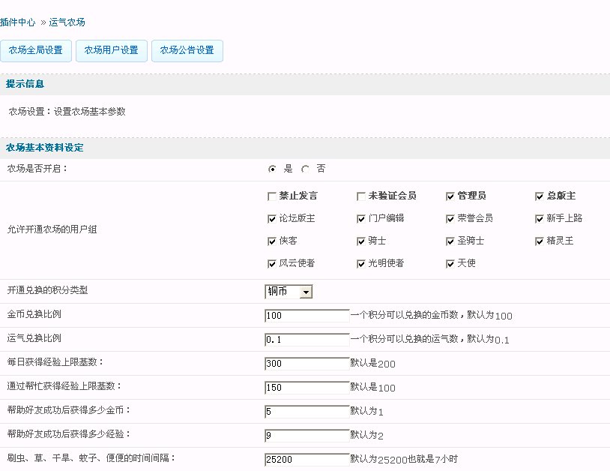Screen dimensions: 610x471
Task: Select 是 radio for farm enabled
Action: tap(272, 169)
